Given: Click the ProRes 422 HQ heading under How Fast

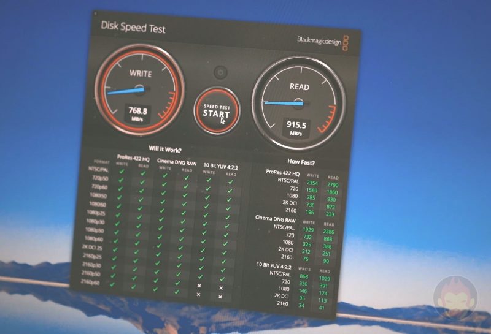Looking at the screenshot, I should [x=283, y=172].
